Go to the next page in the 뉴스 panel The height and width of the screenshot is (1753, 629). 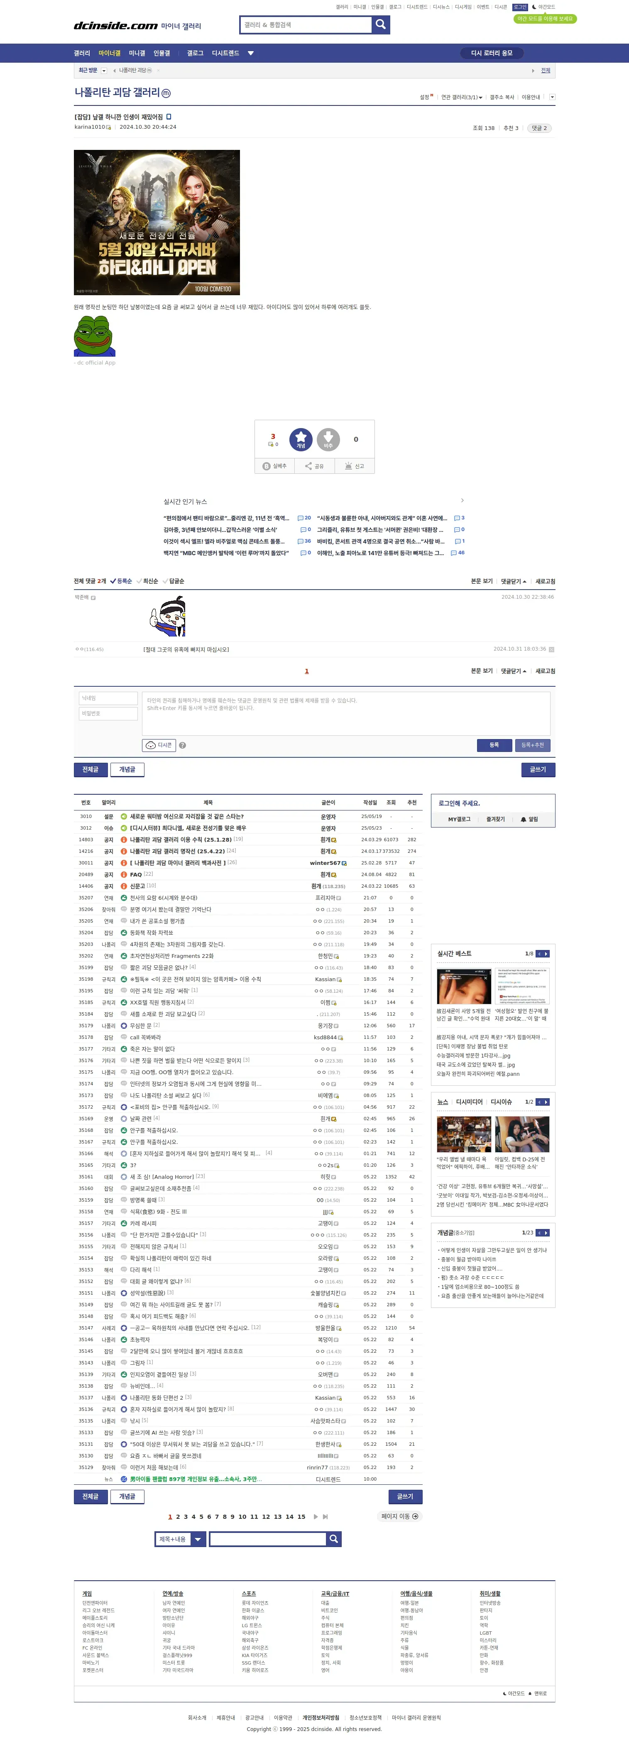point(547,1102)
